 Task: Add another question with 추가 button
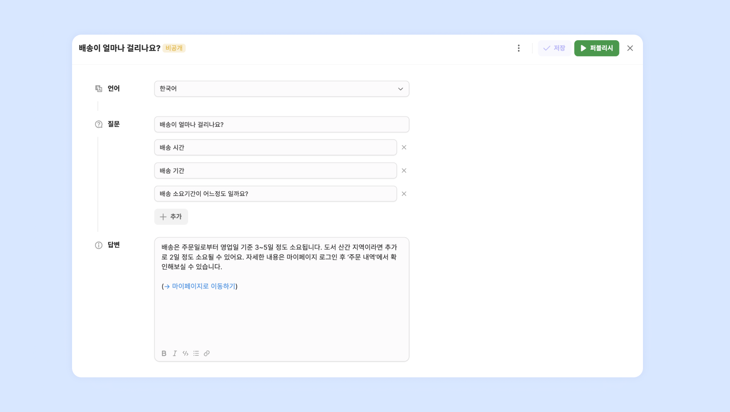tap(171, 217)
